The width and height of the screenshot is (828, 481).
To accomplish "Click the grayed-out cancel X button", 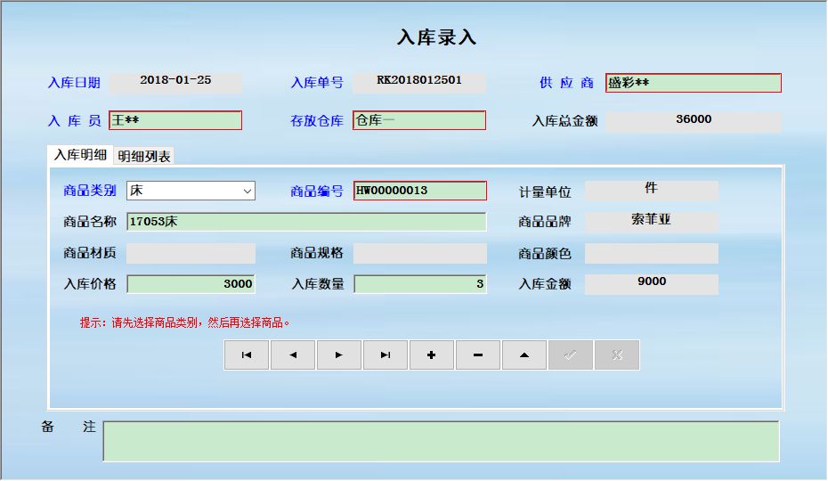I will (x=617, y=355).
